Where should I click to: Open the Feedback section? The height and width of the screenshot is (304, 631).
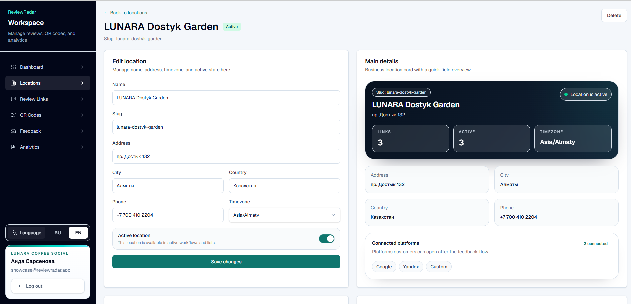click(x=48, y=131)
